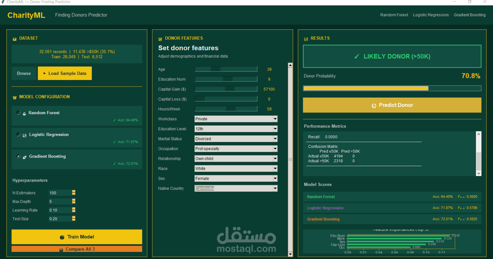Screen dimensions: 493x259
Task: Click the Logistic Regression chart icon
Action: click(x=25, y=135)
